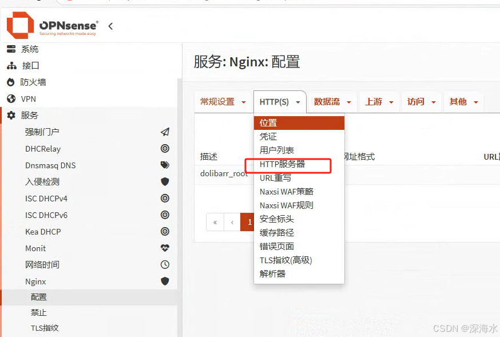This screenshot has height=337, width=500.
Task: Select the dolibarr_root table row
Action: pos(347,174)
